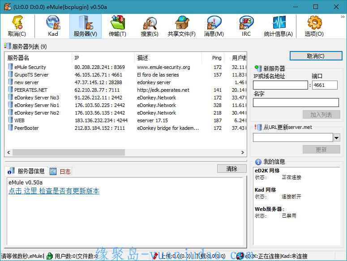
Task: Click the status bar upload/download arrows icon
Action: click(155, 256)
